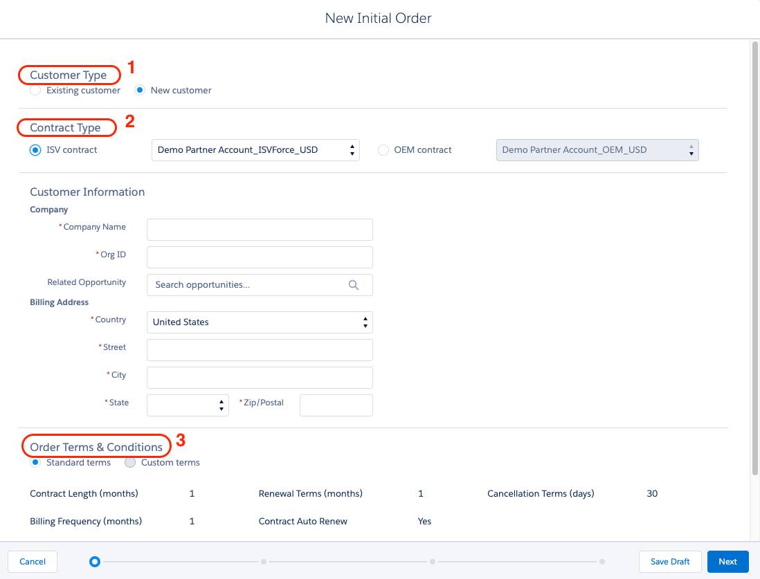Click the City input field
760x579 pixels.
(260, 378)
